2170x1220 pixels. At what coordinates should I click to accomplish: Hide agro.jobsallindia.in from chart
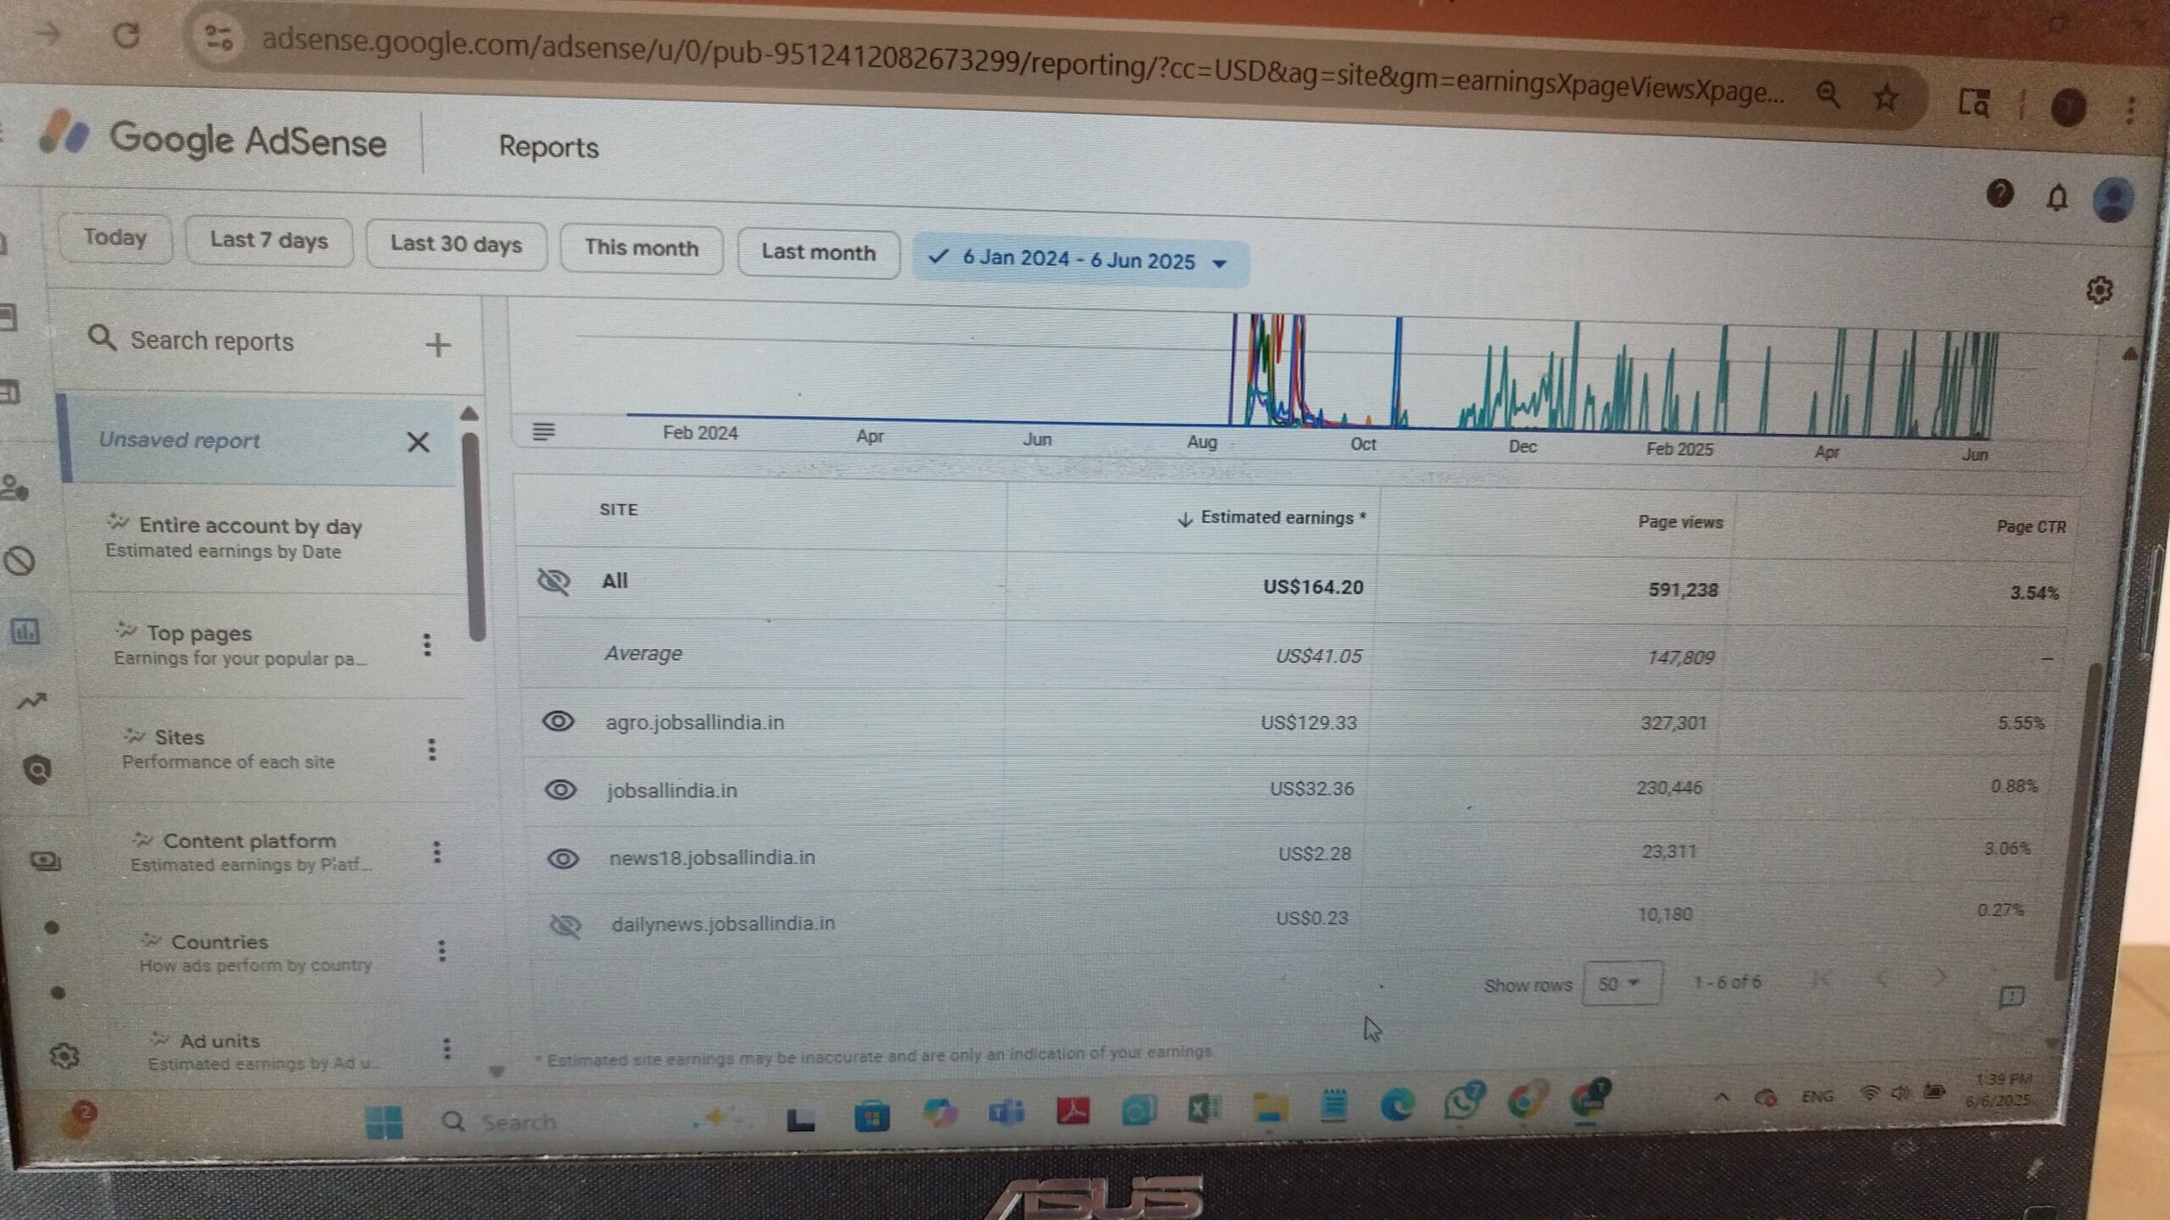tap(558, 721)
